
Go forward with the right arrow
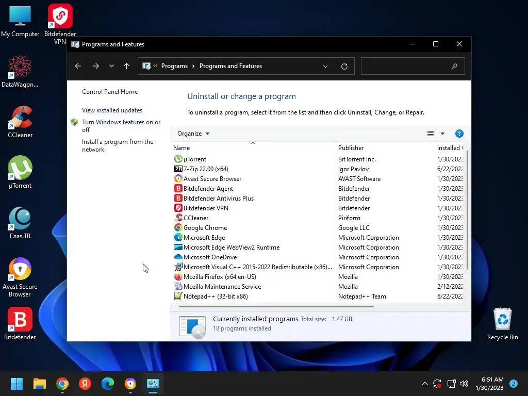(x=96, y=66)
